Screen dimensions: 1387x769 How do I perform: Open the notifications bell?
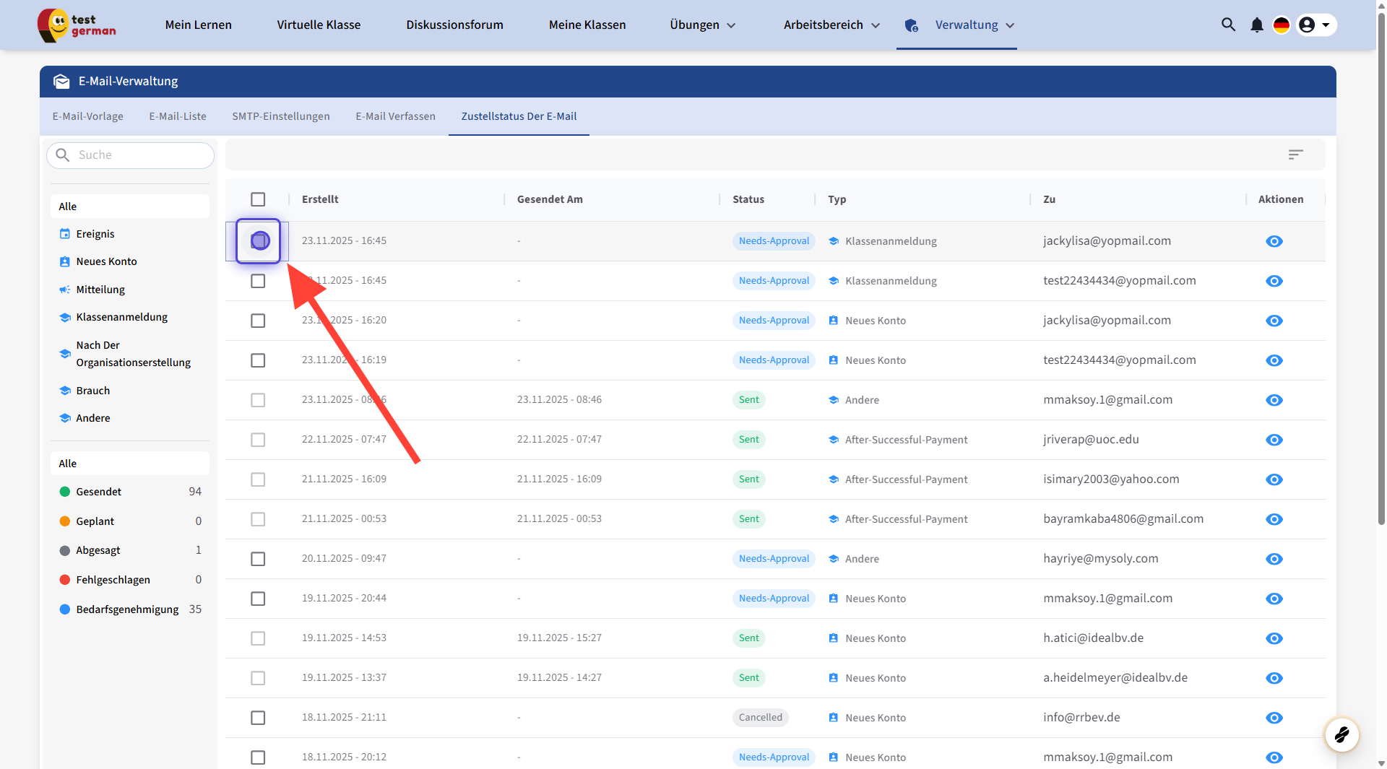(1257, 25)
